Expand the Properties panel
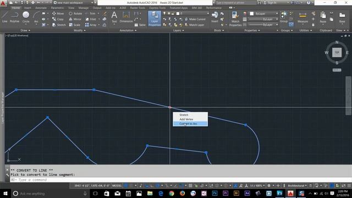This screenshot has width=352, height=198. [252, 30]
